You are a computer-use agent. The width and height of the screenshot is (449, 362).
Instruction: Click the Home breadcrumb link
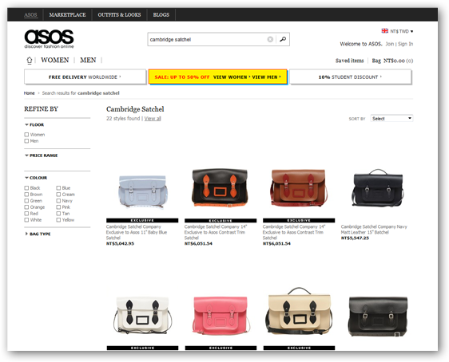pyautogui.click(x=29, y=93)
